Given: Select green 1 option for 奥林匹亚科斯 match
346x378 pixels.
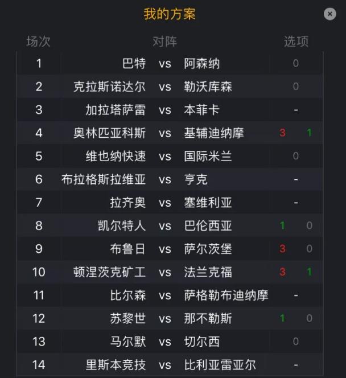Looking at the screenshot, I should tap(309, 133).
